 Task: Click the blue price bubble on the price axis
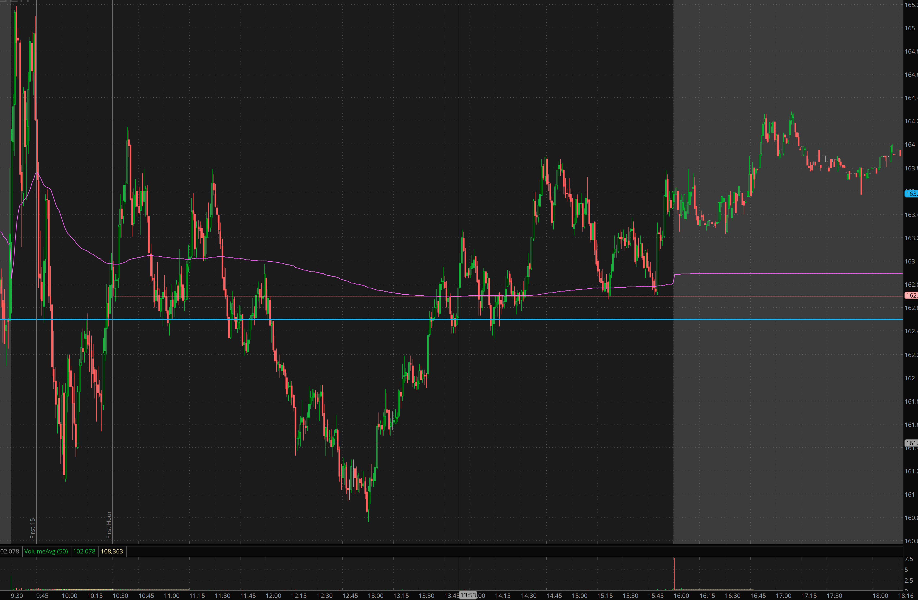[x=911, y=194]
